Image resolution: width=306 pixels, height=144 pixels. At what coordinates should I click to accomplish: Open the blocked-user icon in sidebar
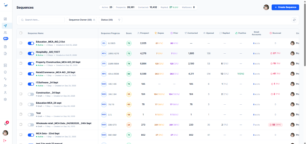[5, 86]
